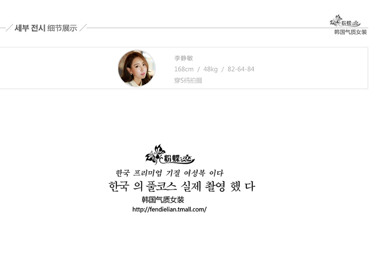Click the slash decoration before 세부 전시
Image resolution: width=371 pixels, height=257 pixels.
9,28
